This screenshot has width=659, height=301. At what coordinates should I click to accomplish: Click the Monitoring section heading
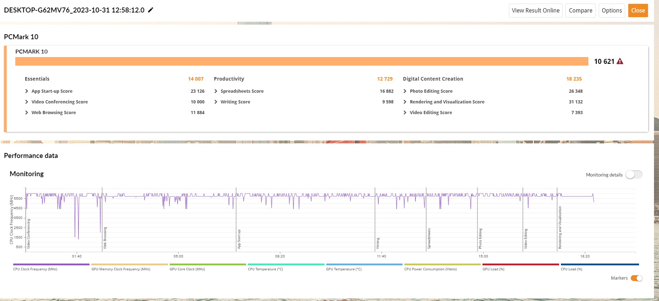coord(27,174)
